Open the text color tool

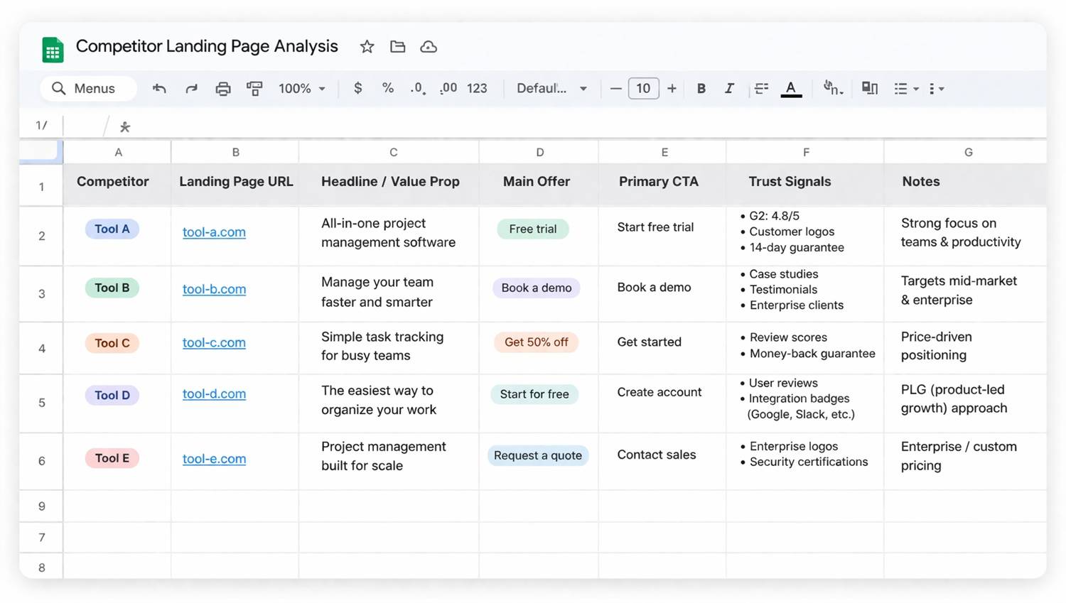pyautogui.click(x=791, y=88)
